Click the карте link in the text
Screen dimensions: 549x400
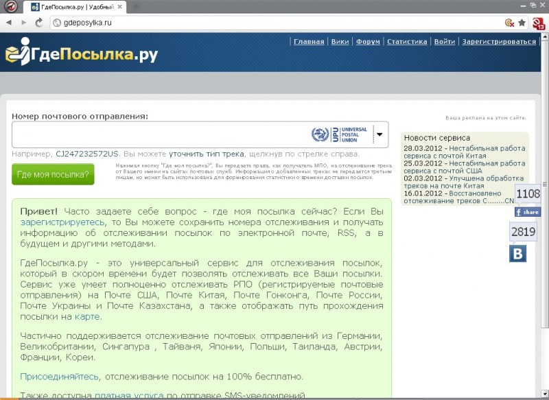coord(87,317)
